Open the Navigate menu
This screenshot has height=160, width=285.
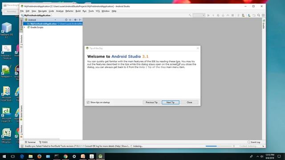[x=42, y=11]
